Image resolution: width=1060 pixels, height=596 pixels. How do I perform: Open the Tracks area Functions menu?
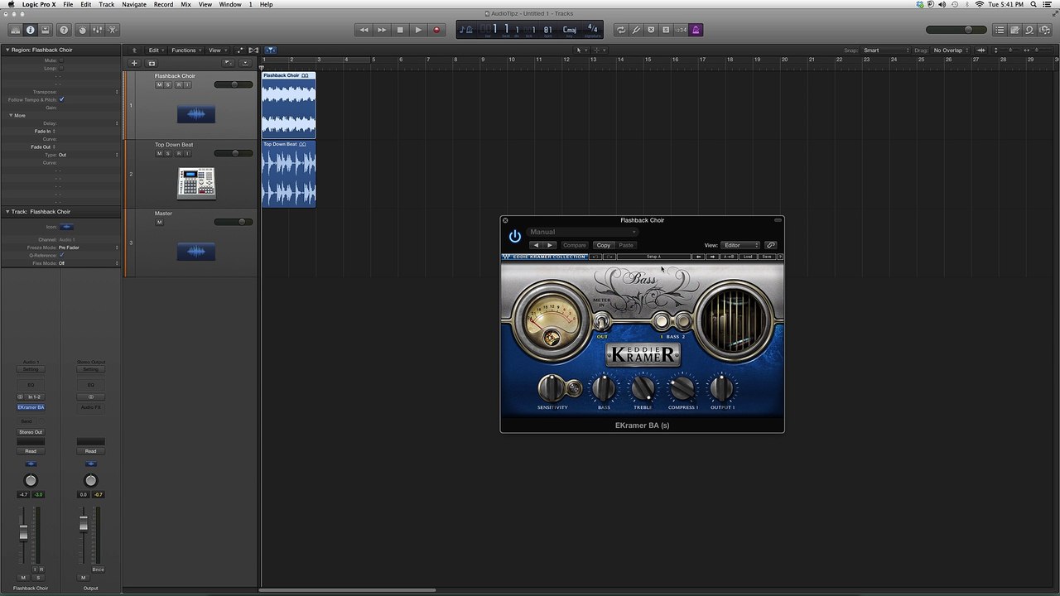point(185,50)
